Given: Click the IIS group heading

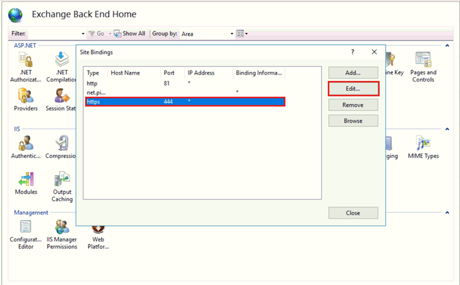Looking at the screenshot, I should pos(17,129).
